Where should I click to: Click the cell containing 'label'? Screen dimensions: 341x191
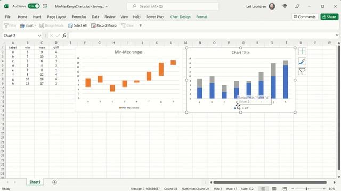[13, 47]
